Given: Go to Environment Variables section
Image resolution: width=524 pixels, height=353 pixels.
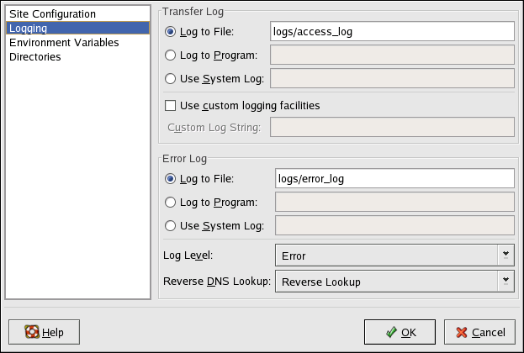Looking at the screenshot, I should 64,43.
